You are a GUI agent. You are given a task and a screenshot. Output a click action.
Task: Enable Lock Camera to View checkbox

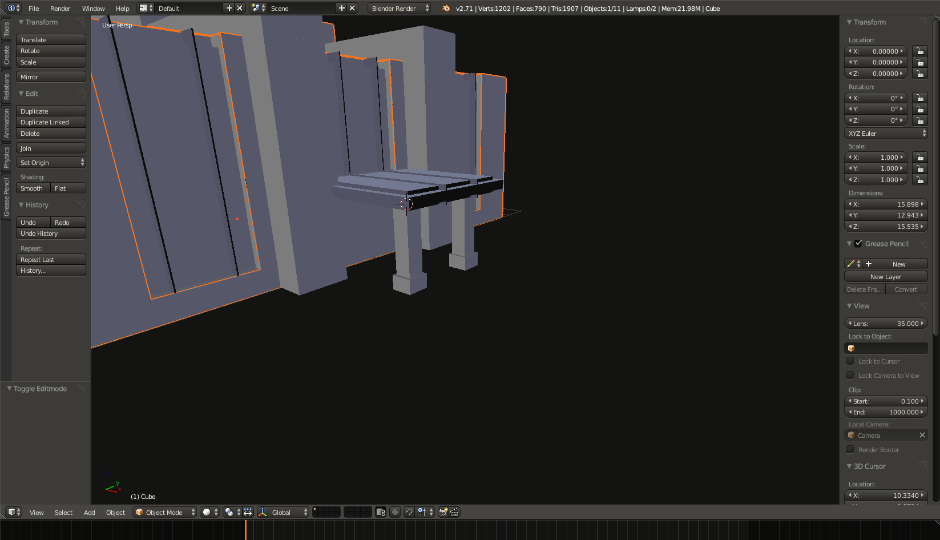coord(850,376)
